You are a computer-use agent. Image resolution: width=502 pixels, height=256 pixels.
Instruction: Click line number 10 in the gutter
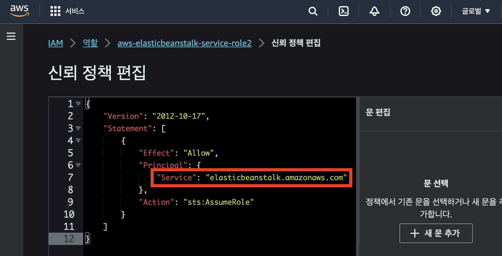coord(69,214)
